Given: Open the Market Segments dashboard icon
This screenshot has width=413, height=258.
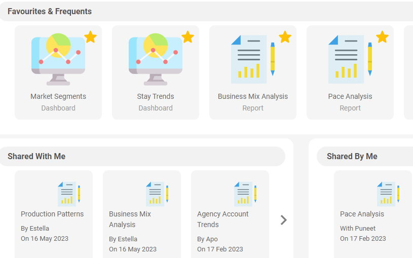Looking at the screenshot, I should click(58, 58).
